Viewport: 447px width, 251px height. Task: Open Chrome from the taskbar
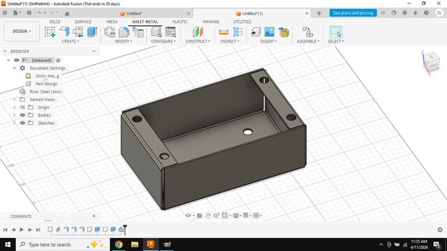tap(119, 245)
